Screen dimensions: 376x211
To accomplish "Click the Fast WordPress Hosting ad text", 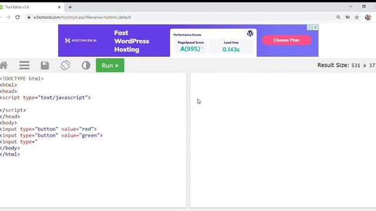I will [x=132, y=41].
